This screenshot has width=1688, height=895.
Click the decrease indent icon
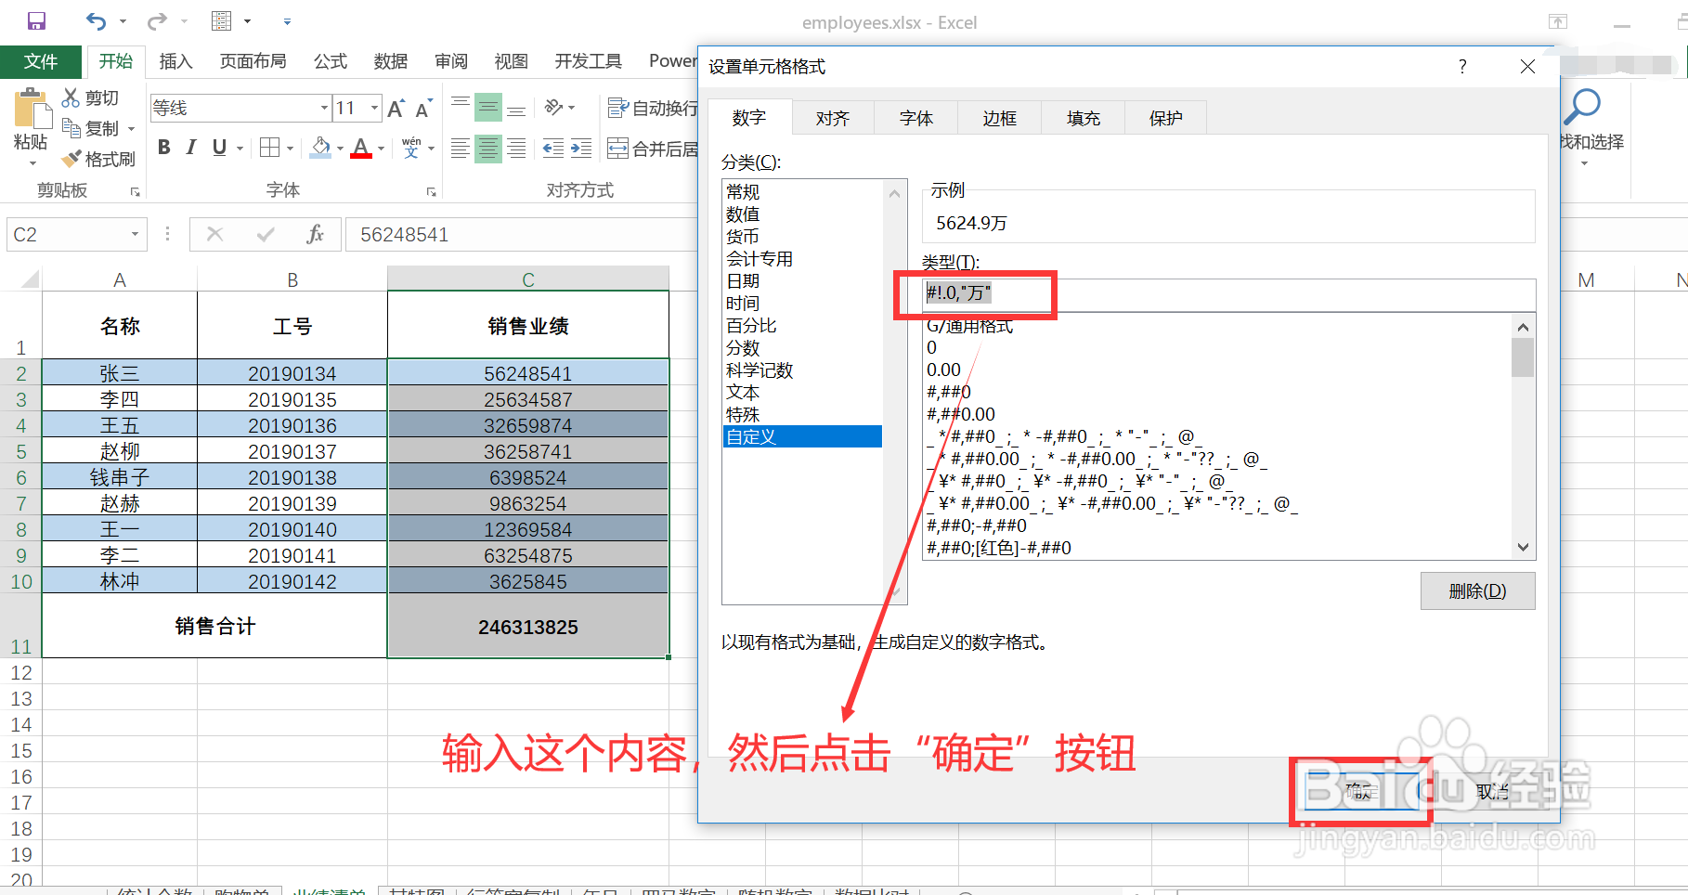(553, 149)
